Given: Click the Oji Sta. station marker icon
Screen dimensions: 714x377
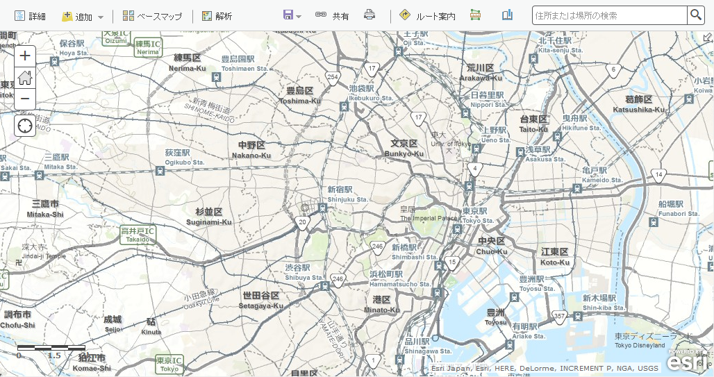Looking at the screenshot, I should 399,51.
